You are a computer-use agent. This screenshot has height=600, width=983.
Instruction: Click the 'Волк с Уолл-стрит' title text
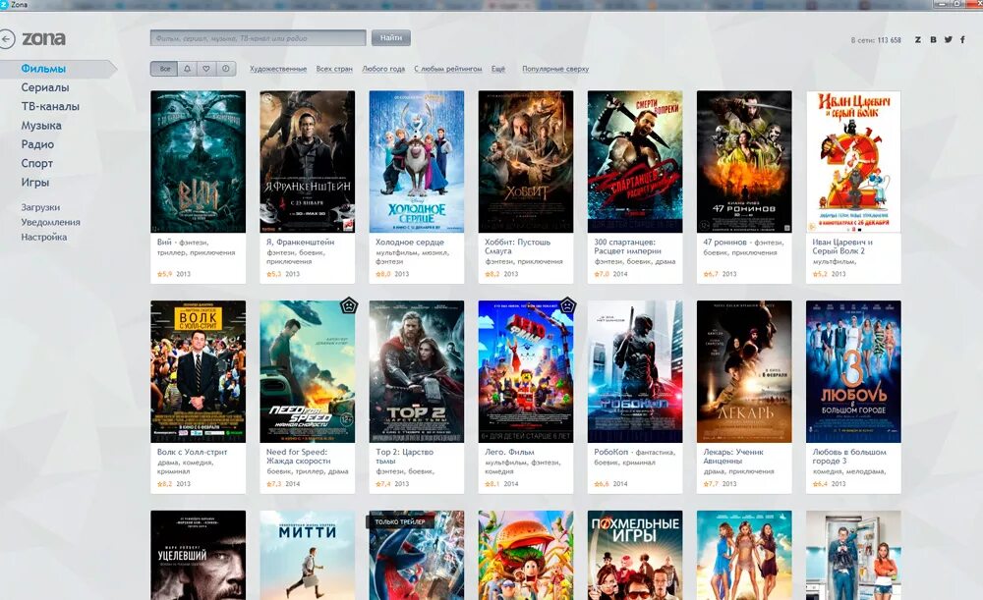(192, 452)
